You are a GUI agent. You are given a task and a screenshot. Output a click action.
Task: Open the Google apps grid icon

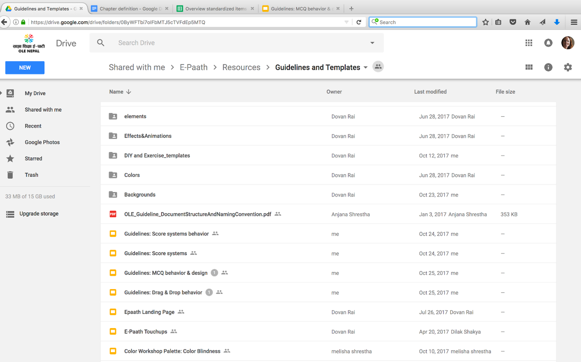tap(529, 43)
